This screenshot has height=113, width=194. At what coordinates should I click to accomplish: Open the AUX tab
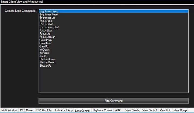coord(118,110)
